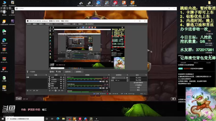The width and height of the screenshot is (216, 121).
Task: Open OBS 设置 settings button
Action: pyautogui.click(x=138, y=88)
